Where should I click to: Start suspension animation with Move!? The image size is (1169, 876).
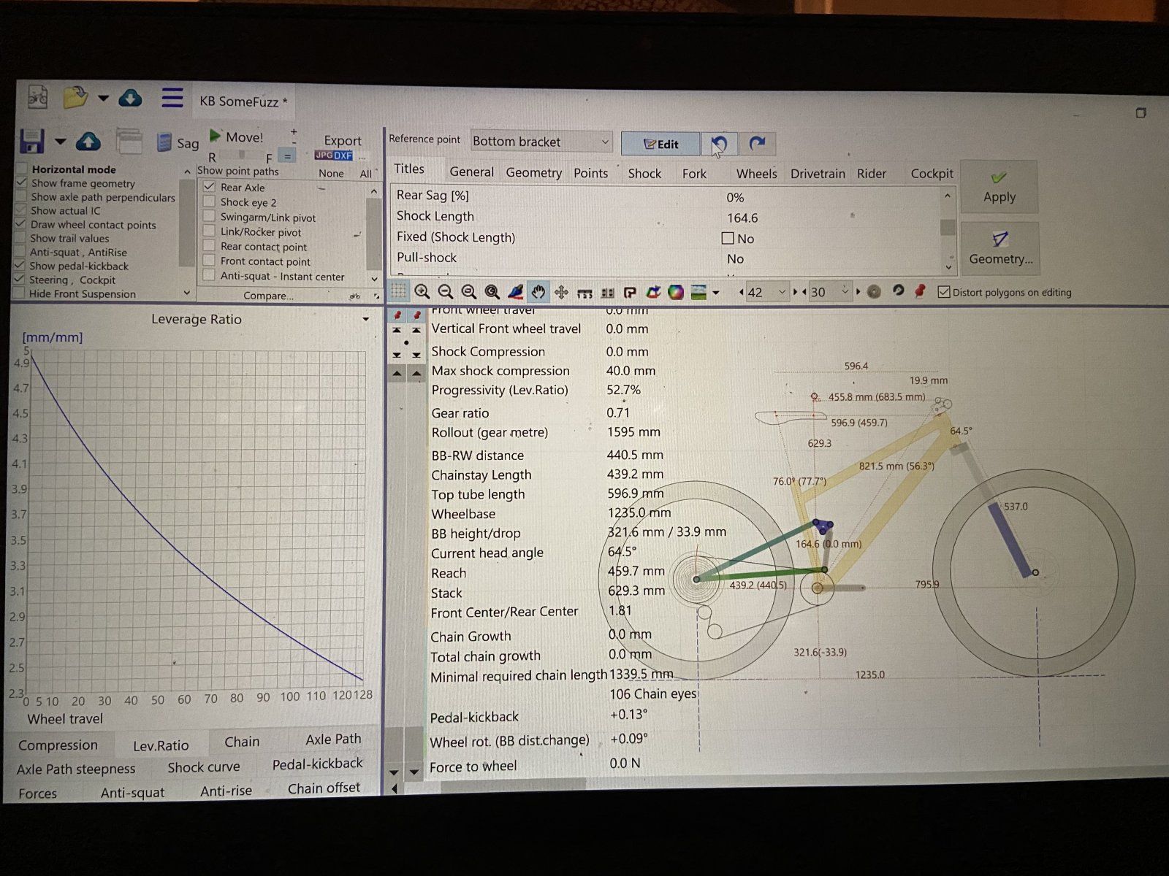pyautogui.click(x=236, y=137)
